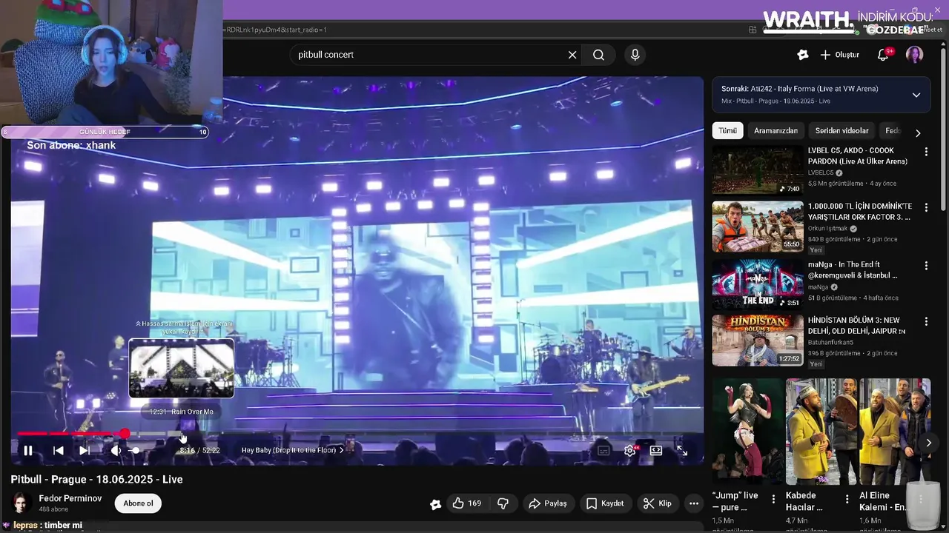Screen dimensions: 949x533
Task: Click the volume slider knob in player
Action: click(x=135, y=450)
